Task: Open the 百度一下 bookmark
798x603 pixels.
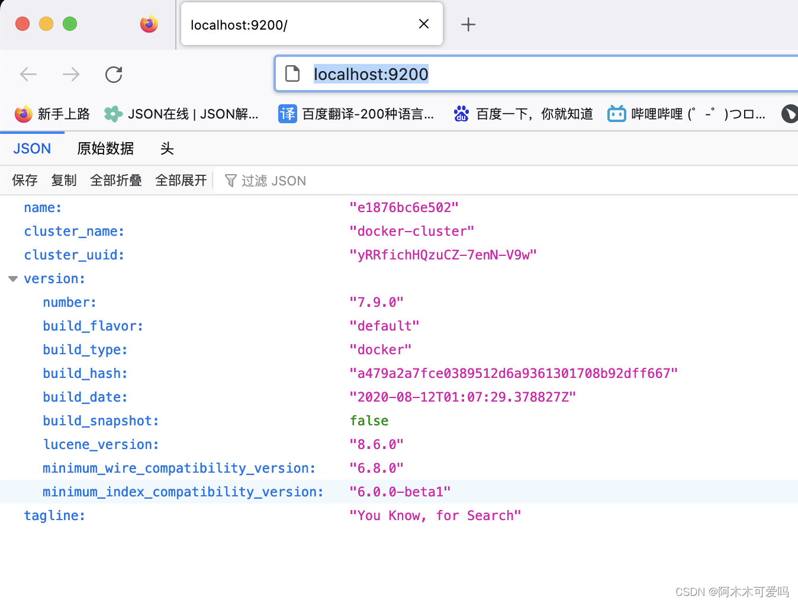Action: pyautogui.click(x=523, y=114)
